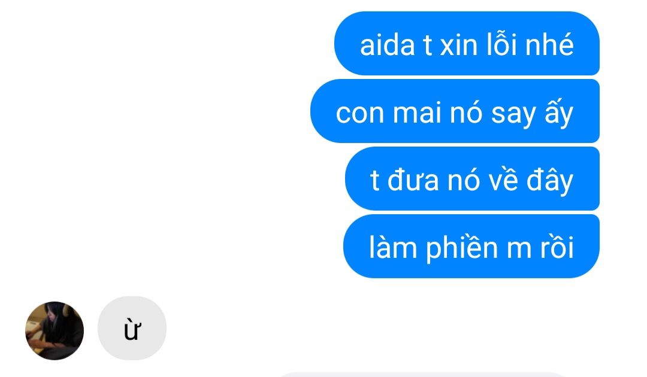Select the word "mai" in second bubble

click(x=417, y=113)
